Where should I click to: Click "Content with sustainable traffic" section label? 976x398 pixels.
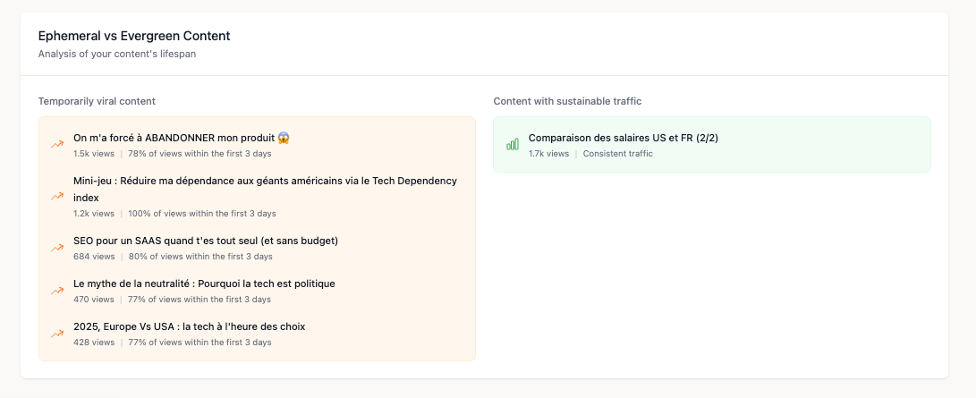(567, 101)
